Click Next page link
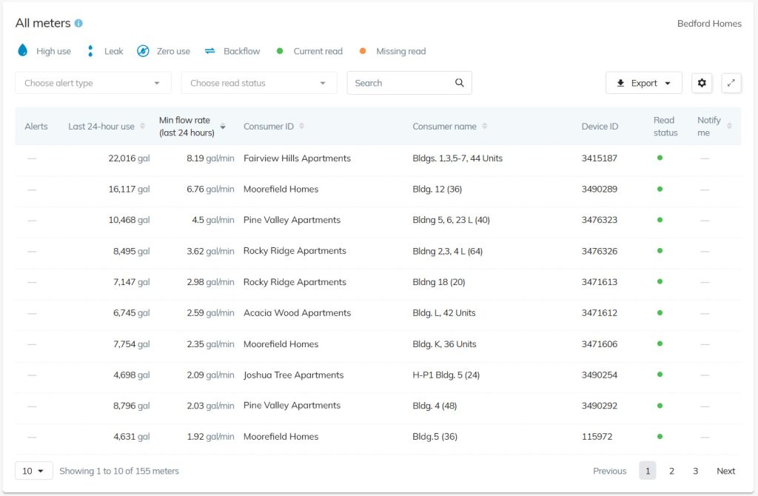The height and width of the screenshot is (496, 758). [725, 471]
